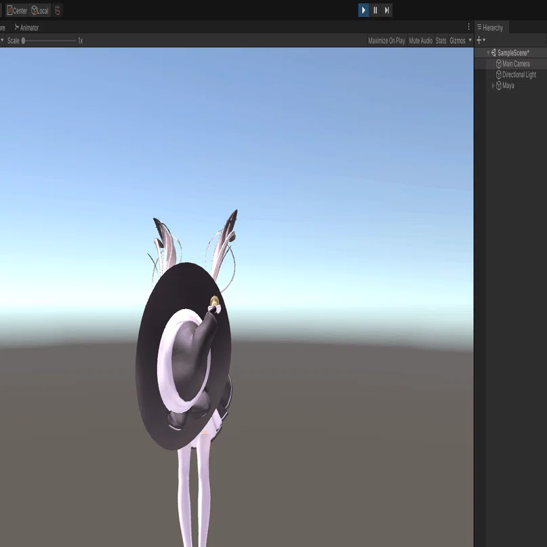Click the grid snapping icon
547x547 pixels.
(58, 10)
